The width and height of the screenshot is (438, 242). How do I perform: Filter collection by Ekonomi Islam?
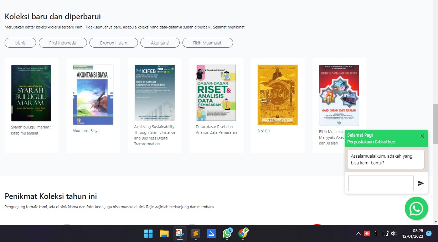114,43
